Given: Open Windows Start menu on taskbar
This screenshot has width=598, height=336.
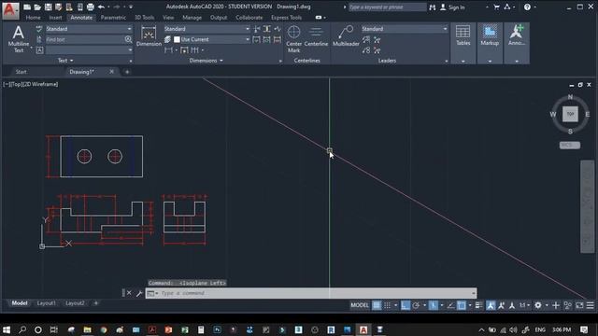Looking at the screenshot, I should pyautogui.click(x=7, y=329).
